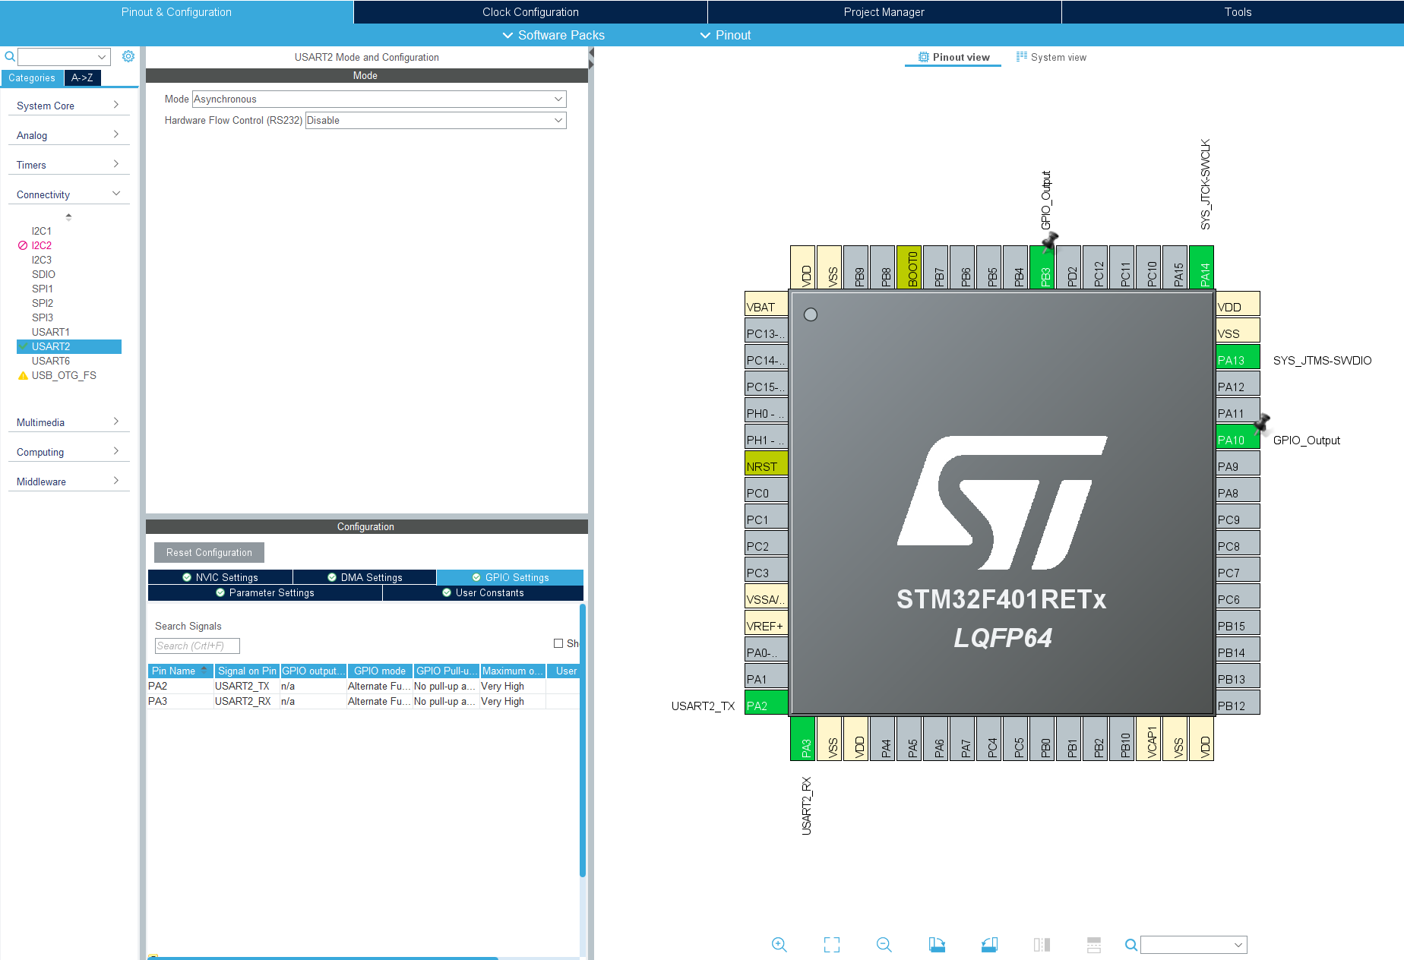
Task: Collapse the Connectivity category
Action: tap(68, 194)
